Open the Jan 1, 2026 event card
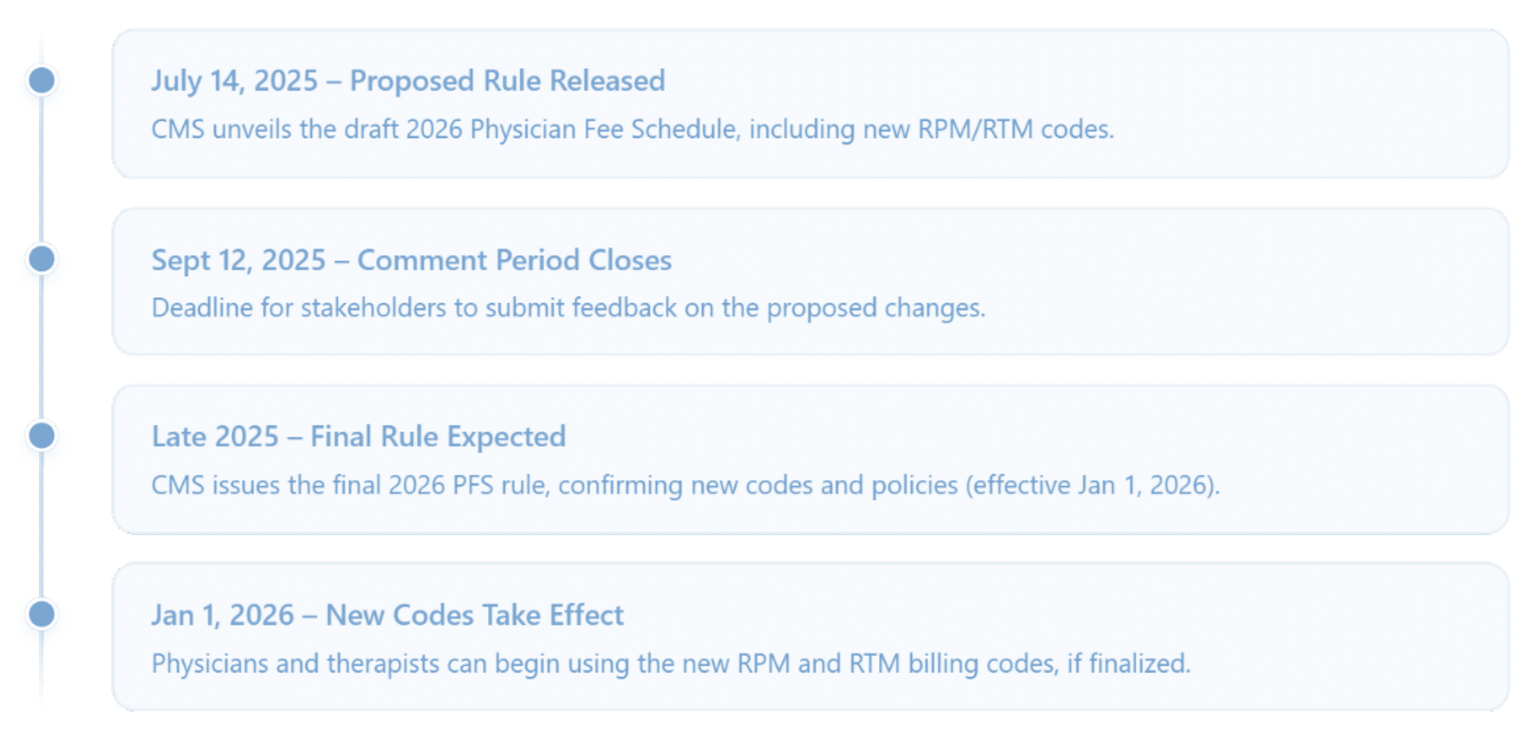 pyautogui.click(x=811, y=637)
